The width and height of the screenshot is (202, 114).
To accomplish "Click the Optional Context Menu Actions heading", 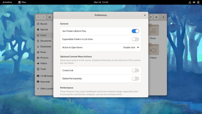I will (76, 56).
